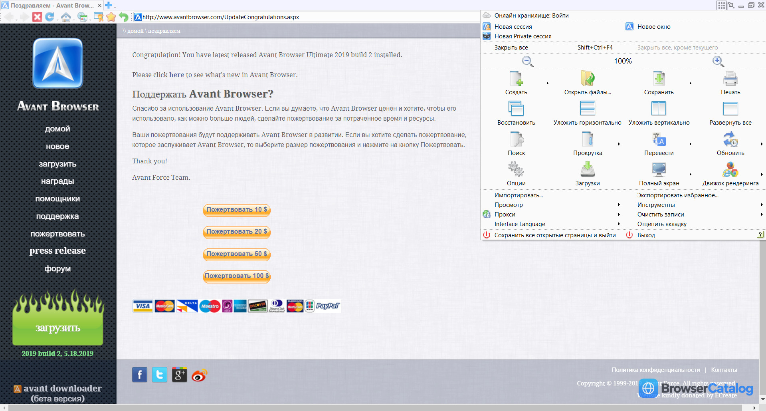The width and height of the screenshot is (766, 411).
Task: Expand the Save (Сохранить) submenu arrow
Action: click(690, 83)
